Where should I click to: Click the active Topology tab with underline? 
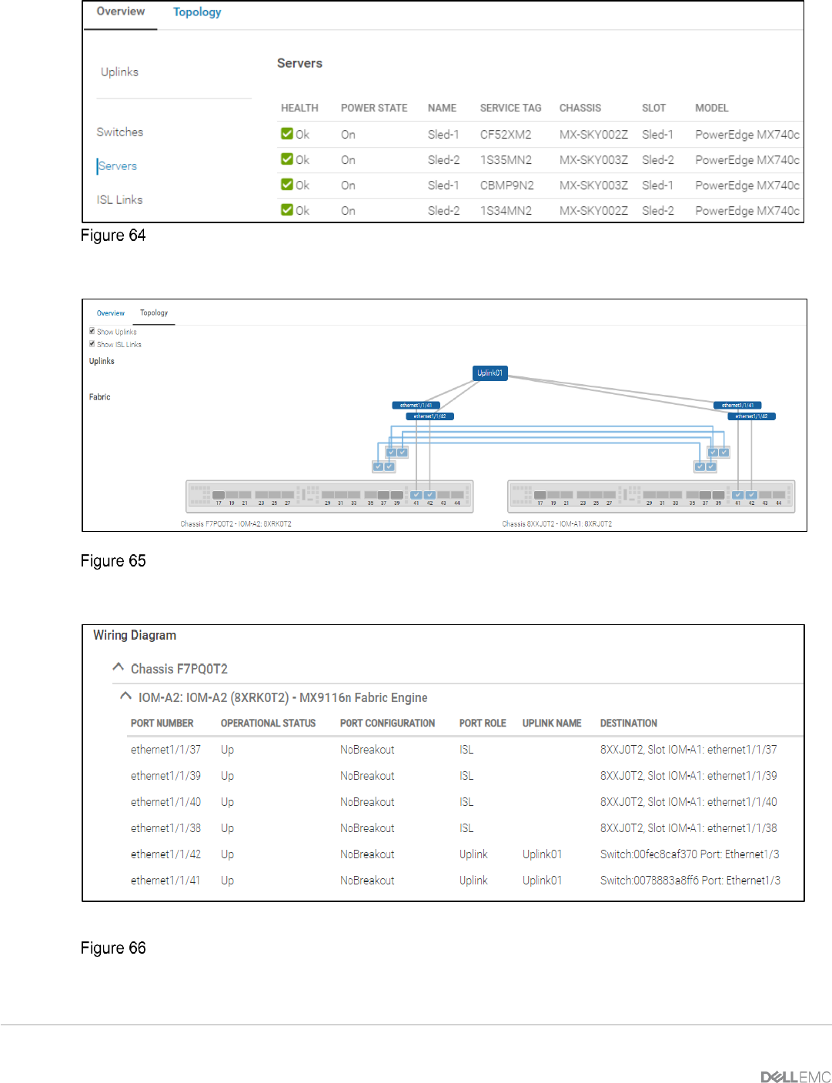coord(154,313)
